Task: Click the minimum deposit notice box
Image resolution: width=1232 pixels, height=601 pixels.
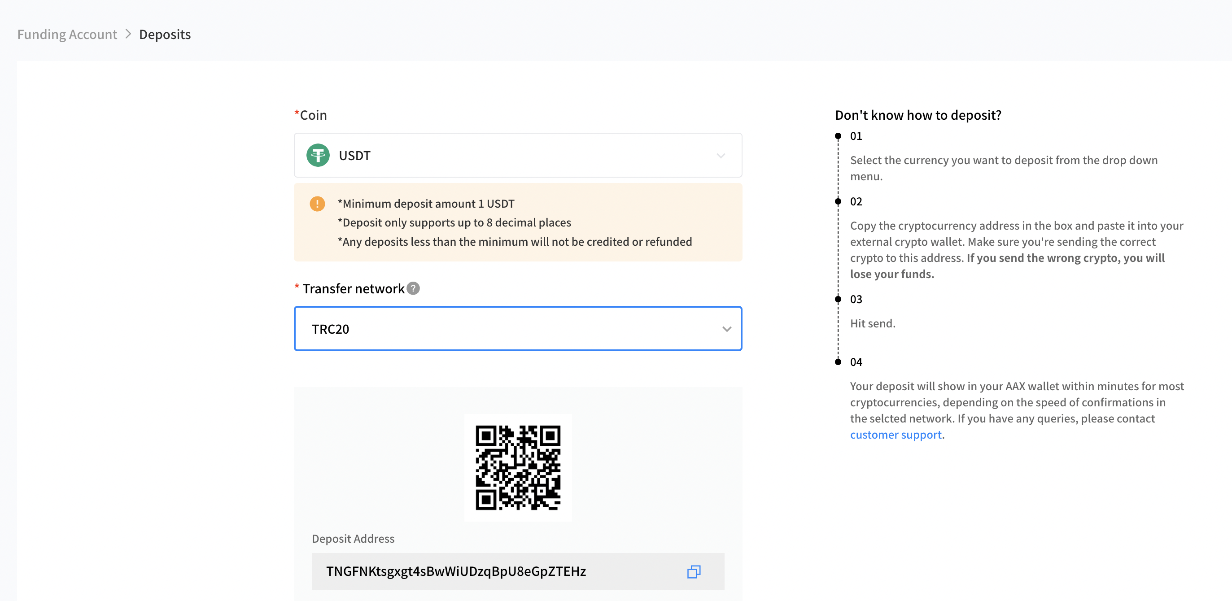Action: 517,222
